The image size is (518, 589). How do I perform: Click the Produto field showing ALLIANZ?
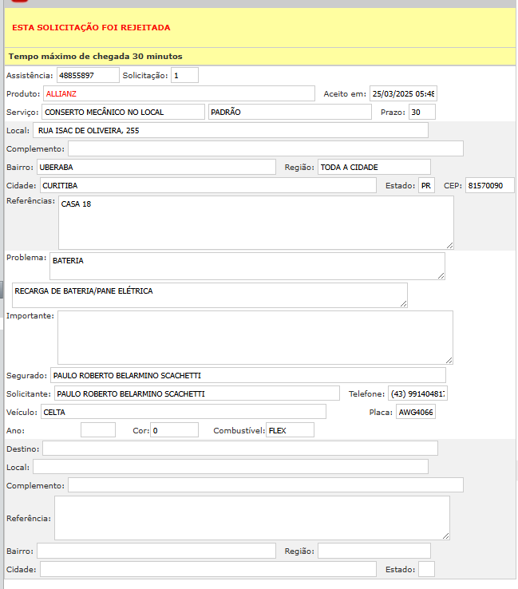click(x=179, y=93)
